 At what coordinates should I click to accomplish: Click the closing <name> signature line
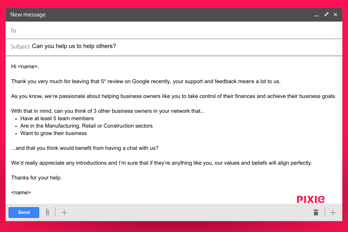pyautogui.click(x=21, y=193)
